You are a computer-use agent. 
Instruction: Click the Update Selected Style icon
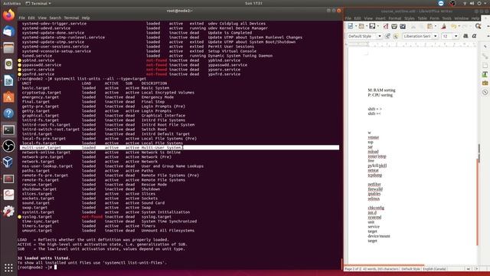pos(387,36)
